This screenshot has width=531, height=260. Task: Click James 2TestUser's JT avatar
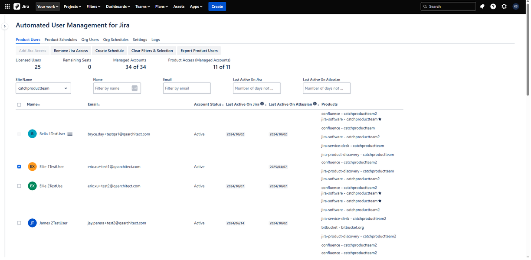pyautogui.click(x=32, y=223)
